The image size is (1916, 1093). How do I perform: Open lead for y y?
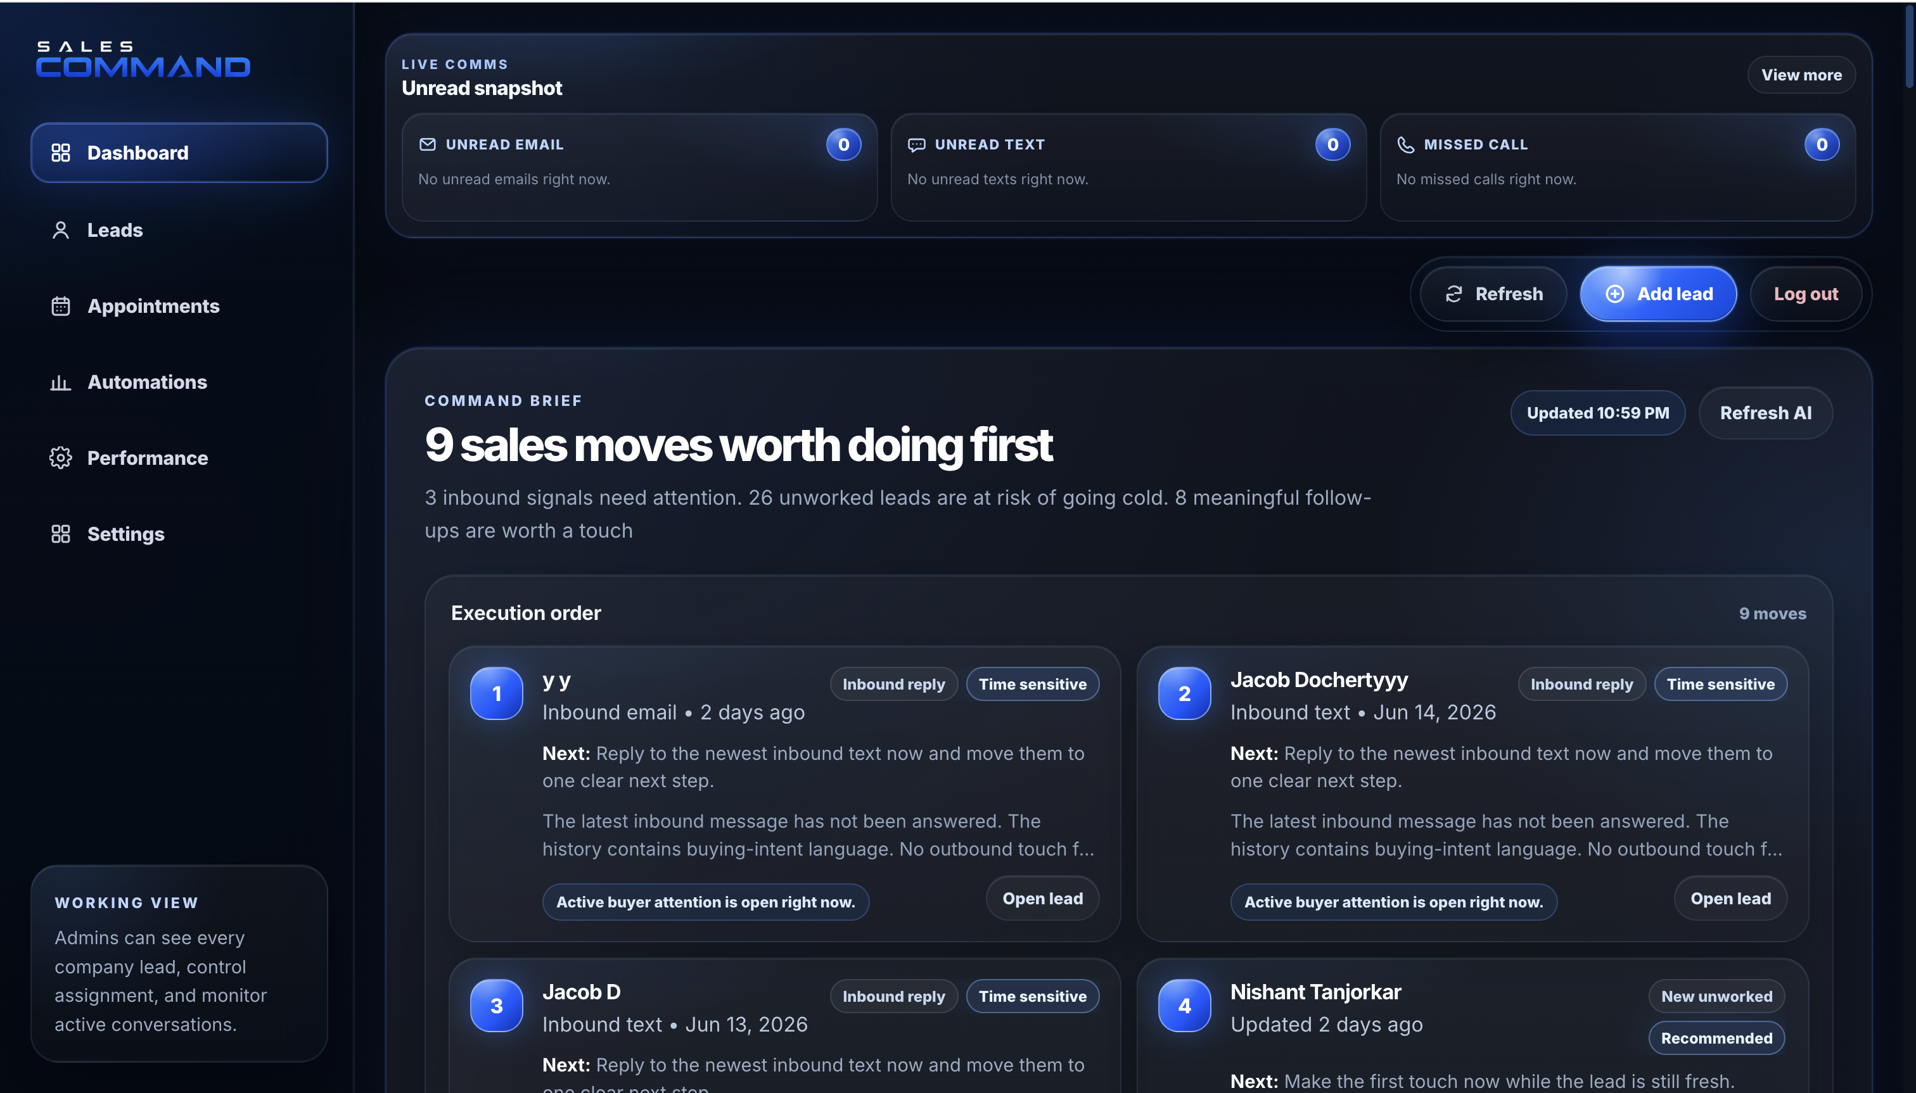coord(1042,899)
